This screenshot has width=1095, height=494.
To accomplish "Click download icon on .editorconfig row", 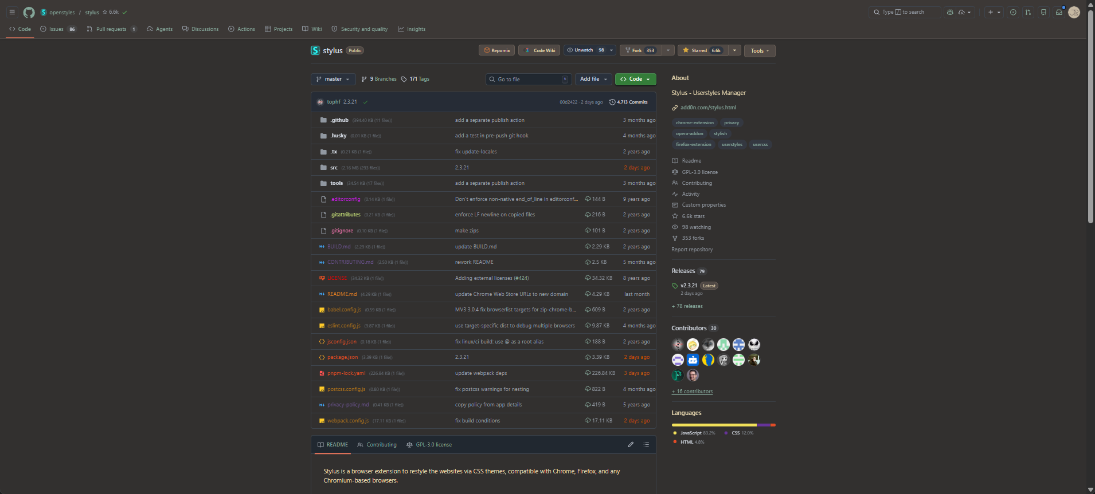I will click(588, 199).
